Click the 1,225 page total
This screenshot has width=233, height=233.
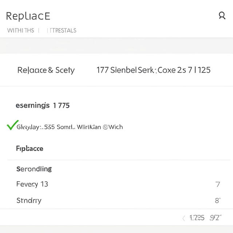[197, 218]
